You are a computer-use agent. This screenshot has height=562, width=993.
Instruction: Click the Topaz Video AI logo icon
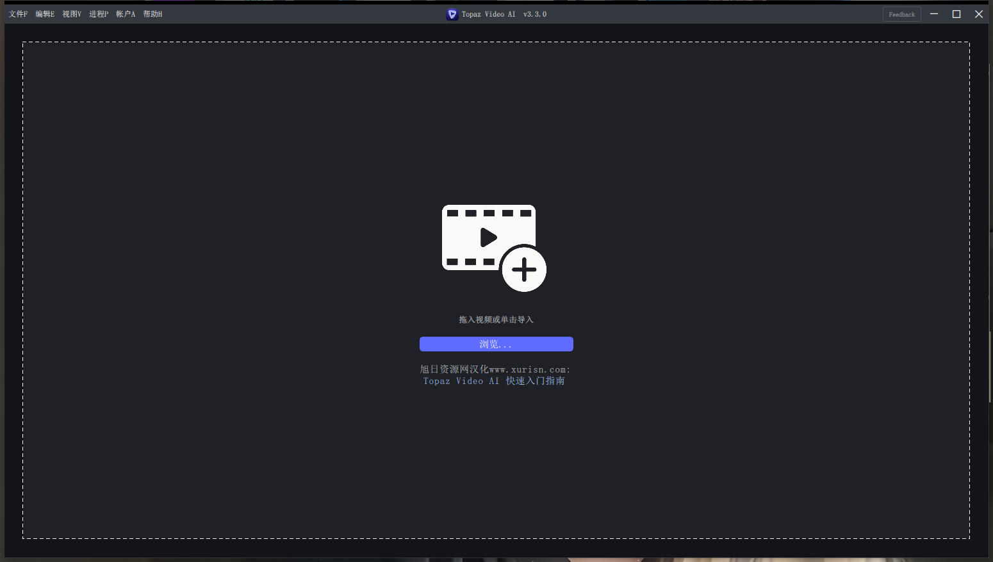[x=452, y=14]
